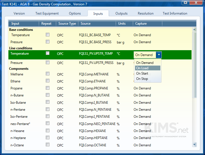Toggle the Iso-Butane Repeat checkbox
Viewport: 205px width, 155px height.
click(47, 102)
